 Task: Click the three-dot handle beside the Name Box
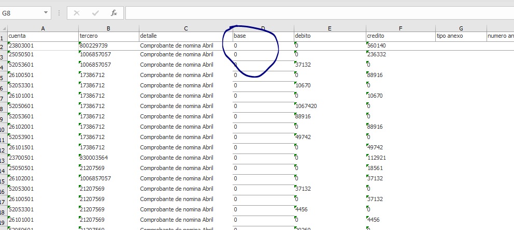[x=59, y=13]
